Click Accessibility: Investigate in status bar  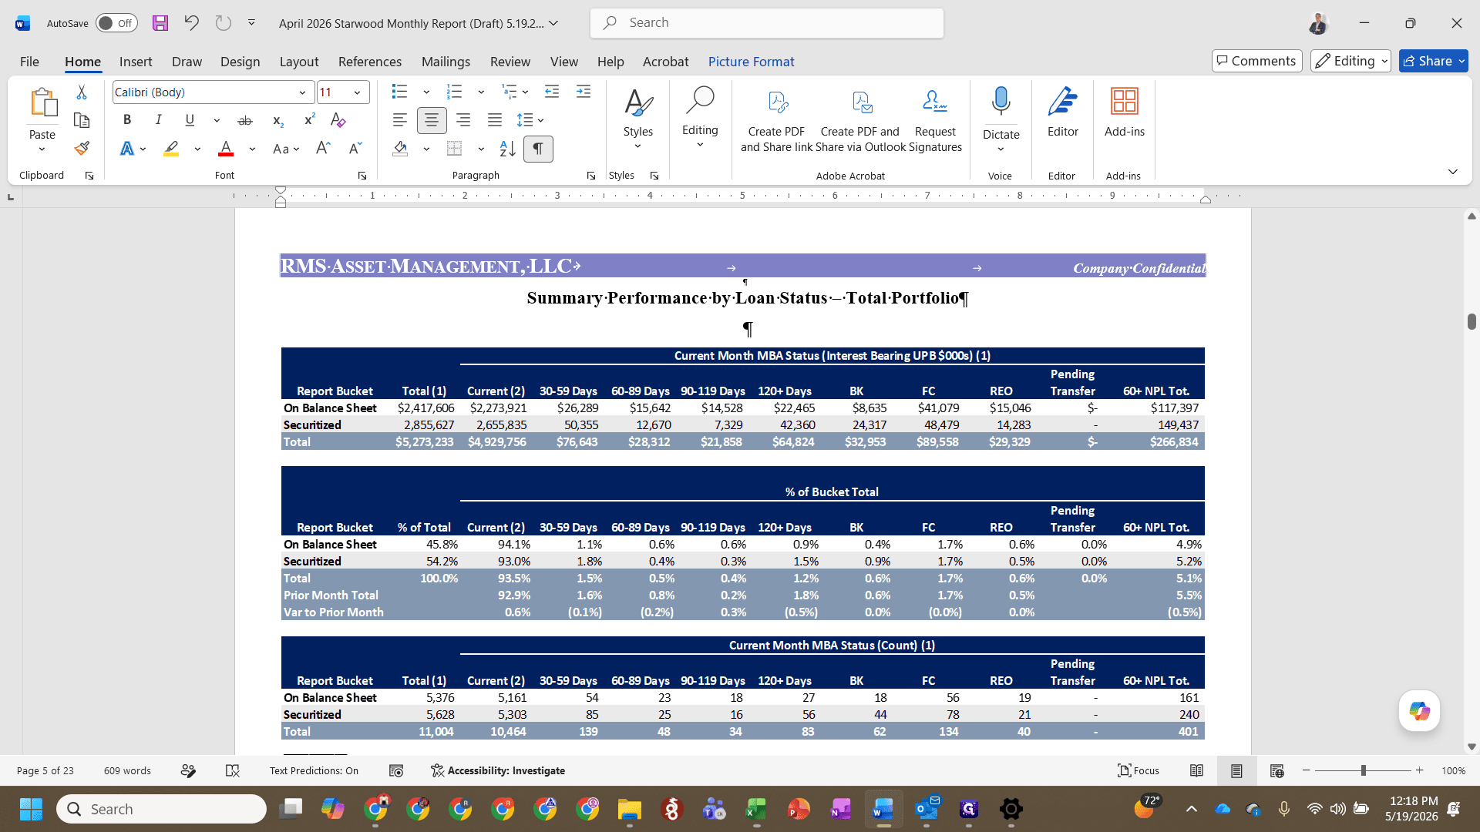pyautogui.click(x=498, y=770)
